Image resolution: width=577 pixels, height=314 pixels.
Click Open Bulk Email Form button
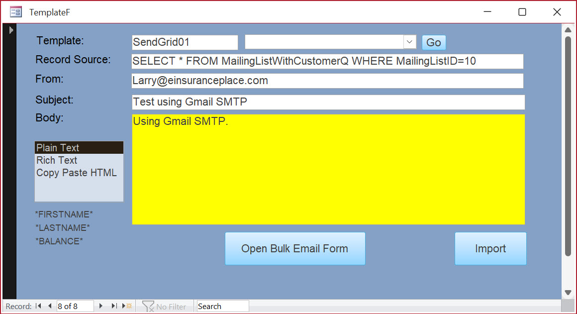click(x=295, y=249)
